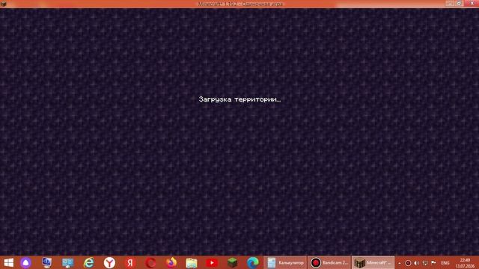Open the Windows Start menu

[8, 262]
